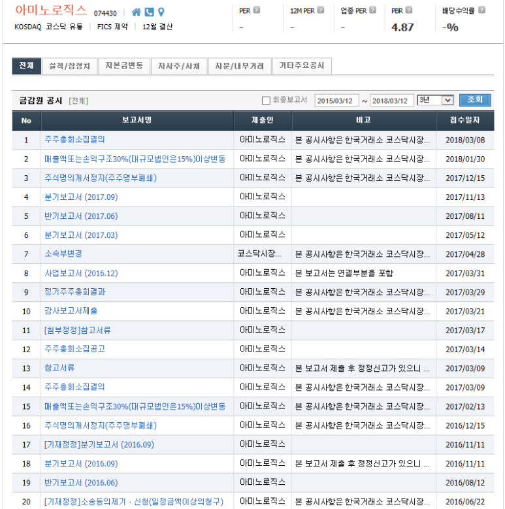Image resolution: width=505 pixels, height=509 pixels.
Task: Click the date 2017/11/13 cell
Action: coord(465,197)
